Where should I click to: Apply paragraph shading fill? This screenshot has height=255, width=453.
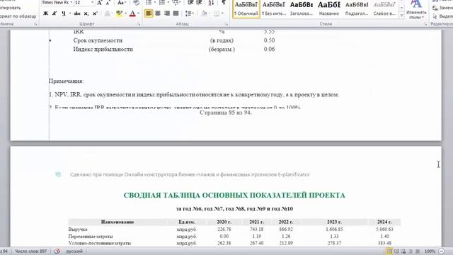(x=204, y=13)
